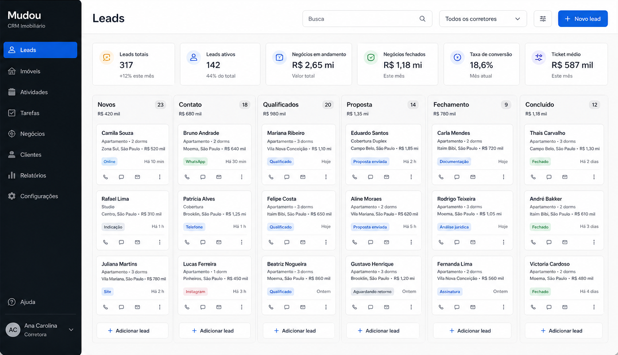Open chat for Carla Mendes card
Viewport: 618px width, 355px height.
[457, 177]
